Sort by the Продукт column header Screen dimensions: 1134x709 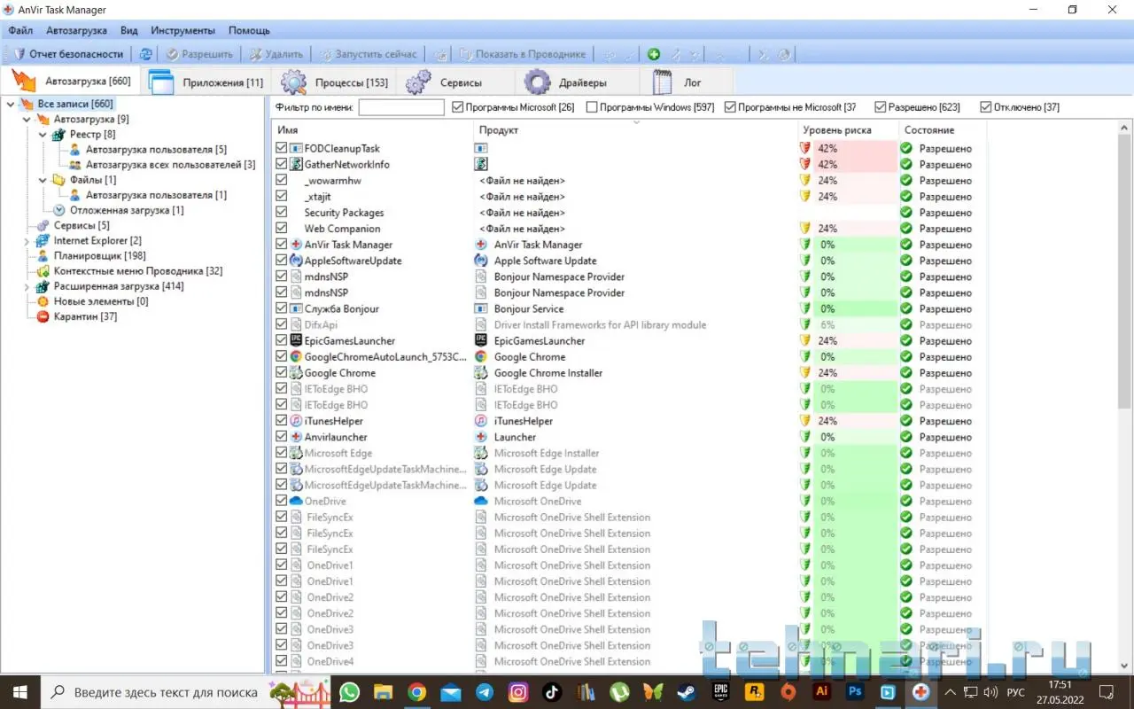(635, 130)
